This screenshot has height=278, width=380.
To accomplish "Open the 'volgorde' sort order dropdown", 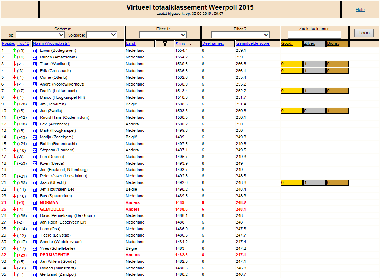I will click(x=101, y=35).
